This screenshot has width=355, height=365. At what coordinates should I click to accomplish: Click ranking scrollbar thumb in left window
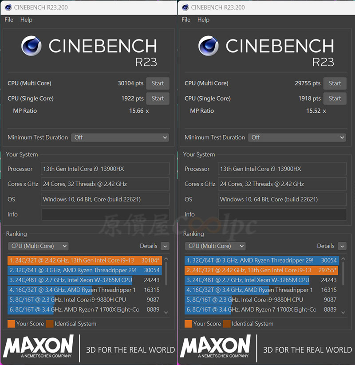tap(166, 274)
